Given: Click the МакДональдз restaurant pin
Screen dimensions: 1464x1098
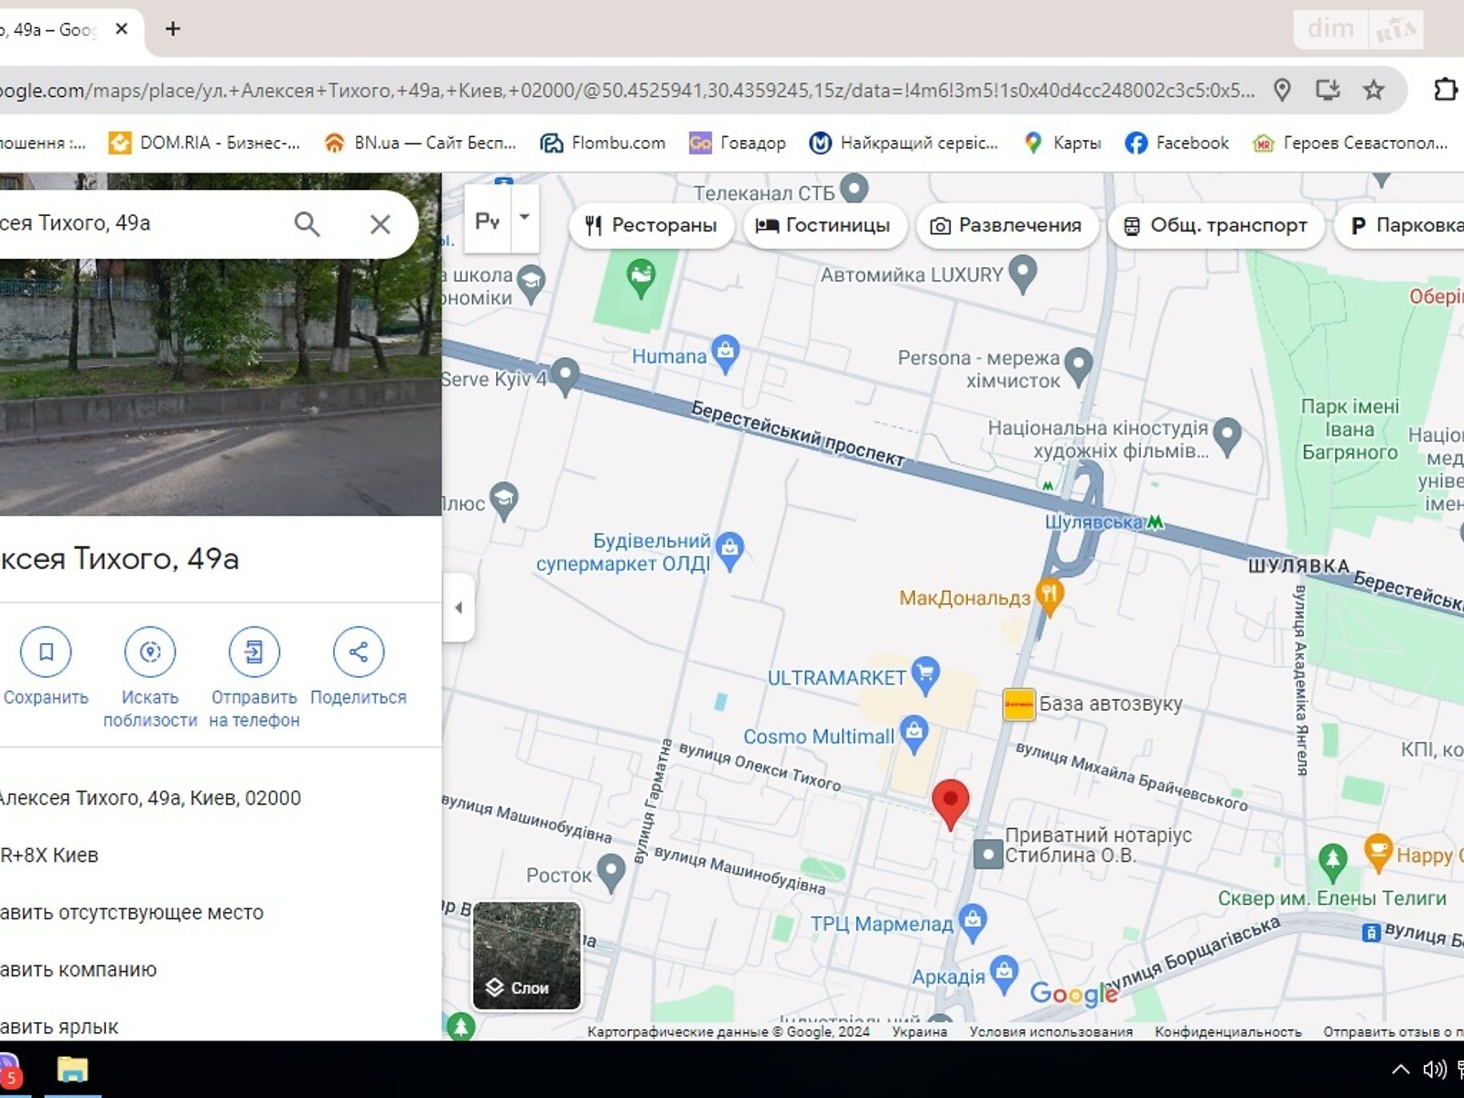Looking at the screenshot, I should (x=1050, y=597).
